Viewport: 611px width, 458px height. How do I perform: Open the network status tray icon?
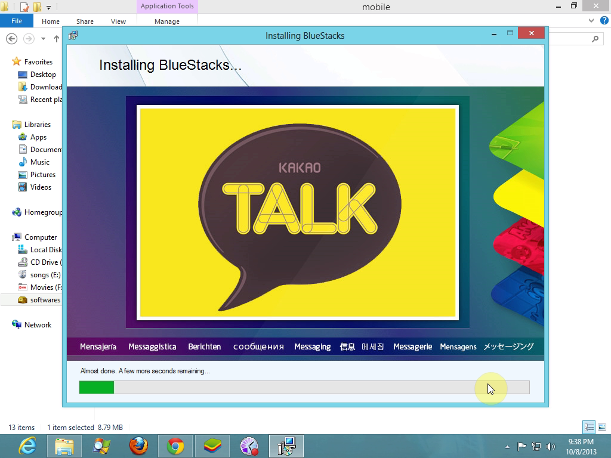click(536, 446)
